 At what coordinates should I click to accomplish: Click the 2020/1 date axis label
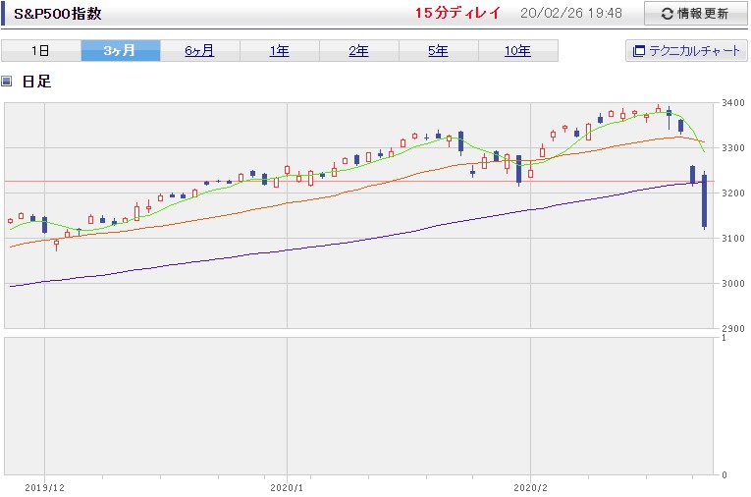tap(287, 488)
